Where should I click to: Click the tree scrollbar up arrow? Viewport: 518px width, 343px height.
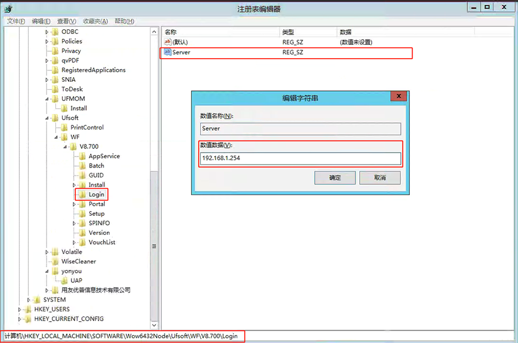pos(154,32)
